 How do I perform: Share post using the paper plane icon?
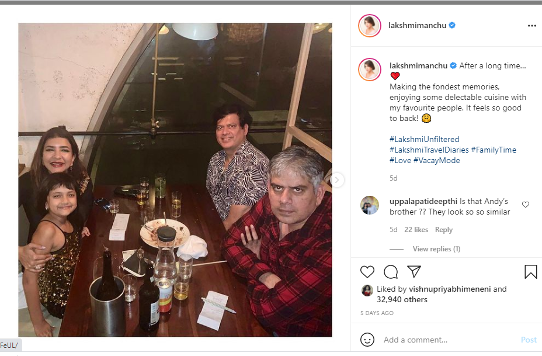[x=414, y=272]
